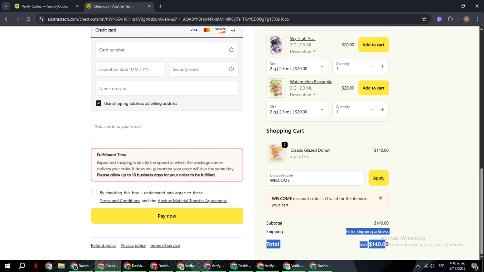Screen dimensions: 484x272
Task: Open the Abstrax Material Transfer Agreement link
Action: pyautogui.click(x=192, y=201)
